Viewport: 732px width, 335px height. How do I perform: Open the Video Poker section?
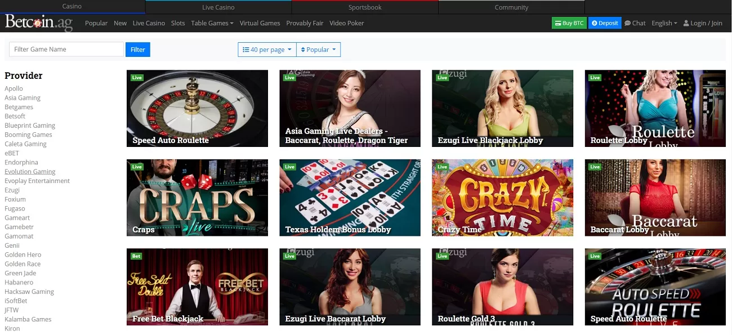tap(347, 23)
